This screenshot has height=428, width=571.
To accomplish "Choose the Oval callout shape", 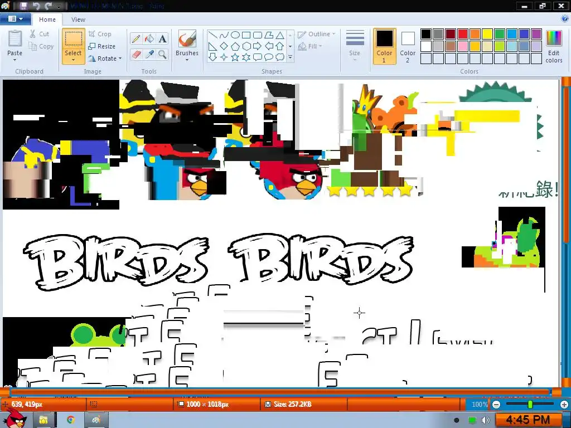I will point(269,57).
